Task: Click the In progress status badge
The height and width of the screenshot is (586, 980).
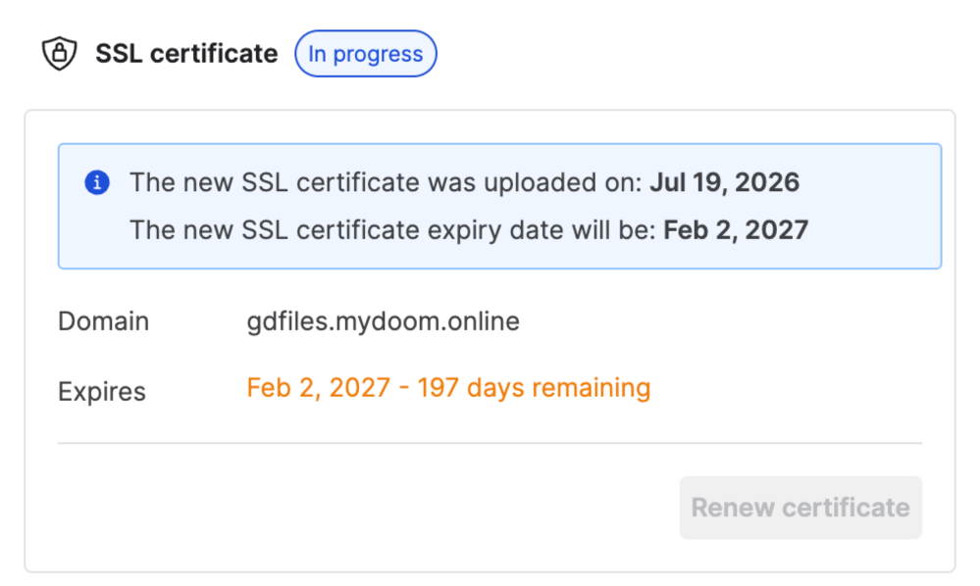Action: 366,54
